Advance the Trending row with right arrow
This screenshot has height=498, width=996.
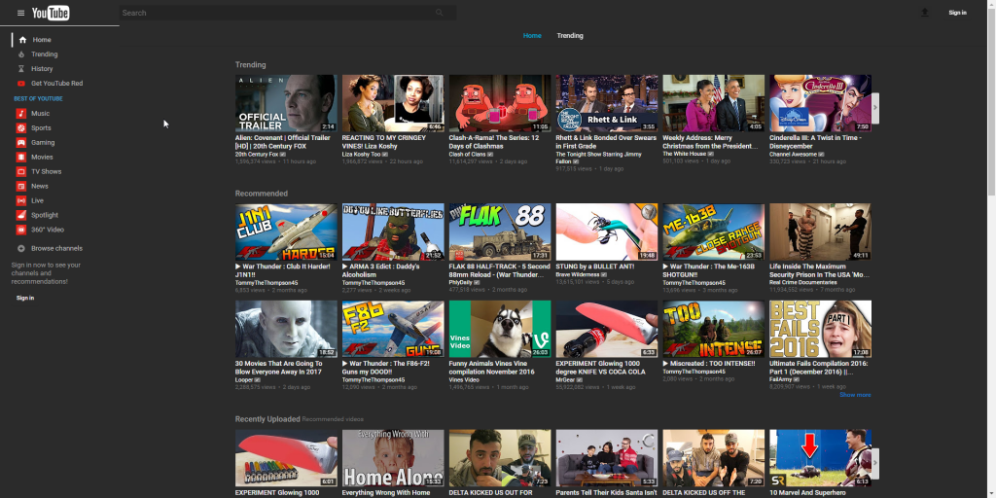tap(874, 107)
